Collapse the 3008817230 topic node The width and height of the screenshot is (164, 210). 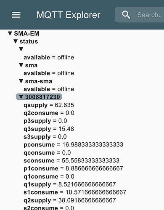pyautogui.click(x=21, y=97)
